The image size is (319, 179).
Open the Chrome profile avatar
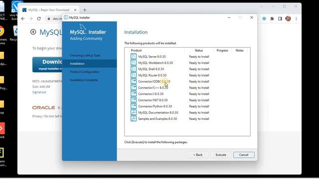tap(288, 19)
